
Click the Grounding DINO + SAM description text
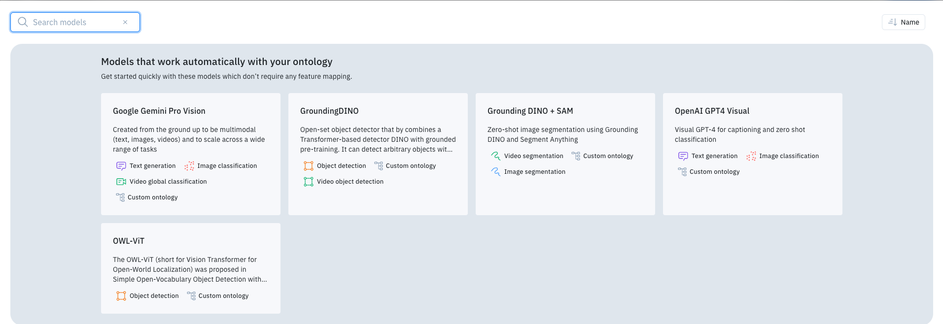(562, 134)
